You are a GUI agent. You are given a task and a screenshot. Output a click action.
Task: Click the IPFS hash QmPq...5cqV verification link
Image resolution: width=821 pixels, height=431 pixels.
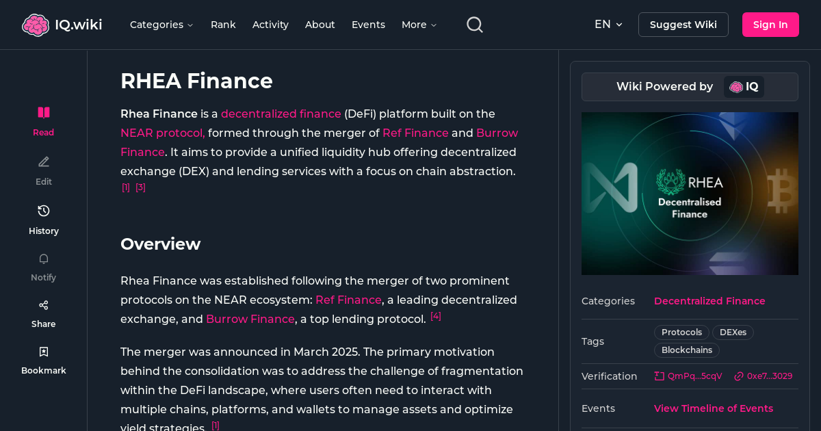[x=688, y=376]
